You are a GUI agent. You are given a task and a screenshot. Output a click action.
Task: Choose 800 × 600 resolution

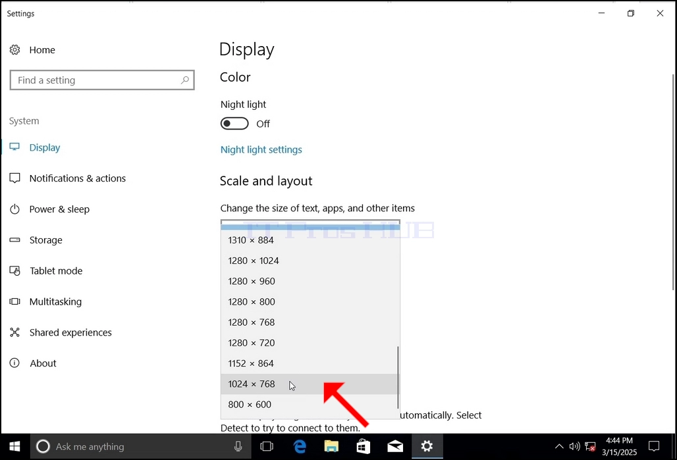[x=309, y=404]
